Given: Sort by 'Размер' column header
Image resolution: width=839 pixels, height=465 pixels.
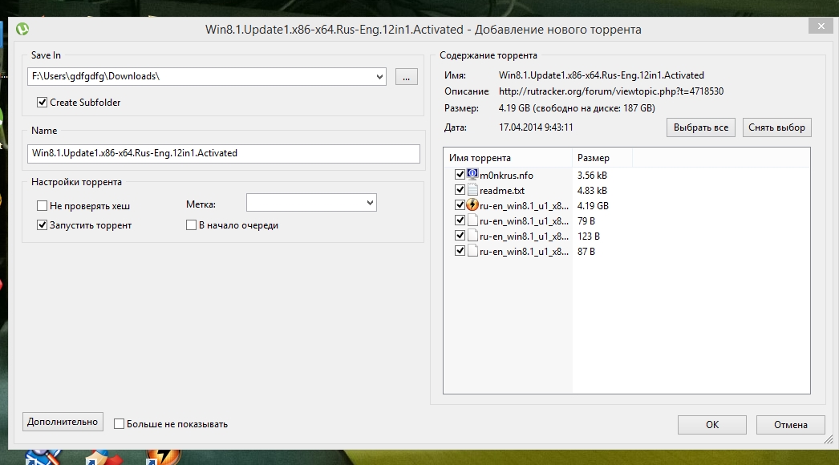Looking at the screenshot, I should pos(602,158).
